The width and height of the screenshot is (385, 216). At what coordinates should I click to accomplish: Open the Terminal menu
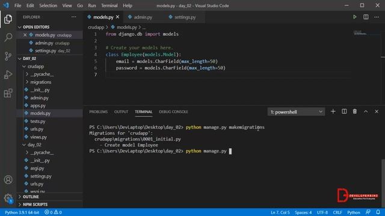click(x=109, y=5)
